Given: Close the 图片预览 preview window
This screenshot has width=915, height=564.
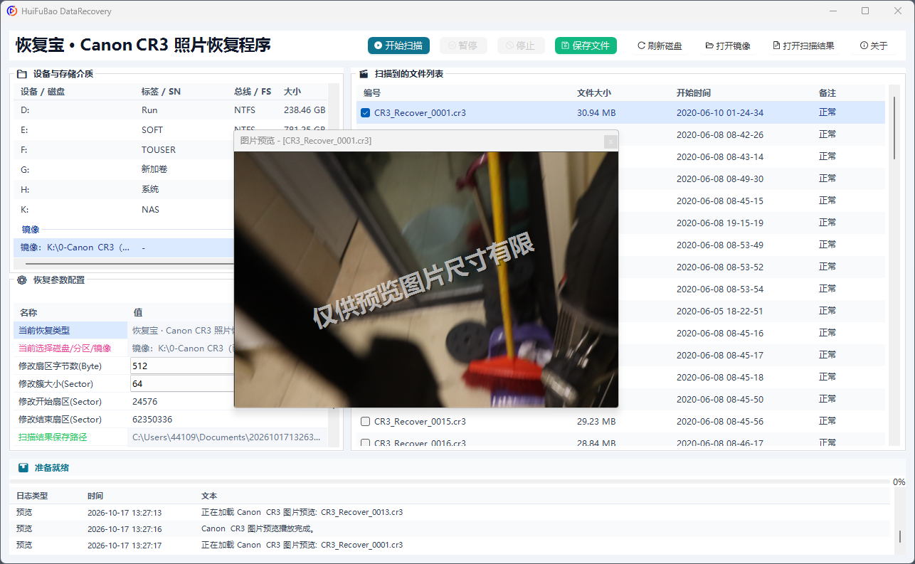Looking at the screenshot, I should [610, 142].
